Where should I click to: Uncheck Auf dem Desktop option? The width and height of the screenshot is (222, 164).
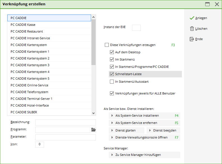(x=112, y=52)
